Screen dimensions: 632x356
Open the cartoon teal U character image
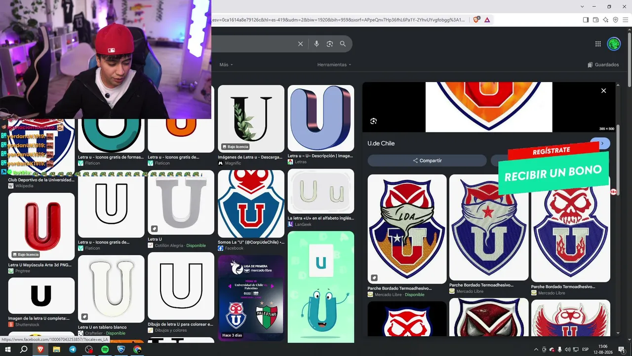(321, 287)
